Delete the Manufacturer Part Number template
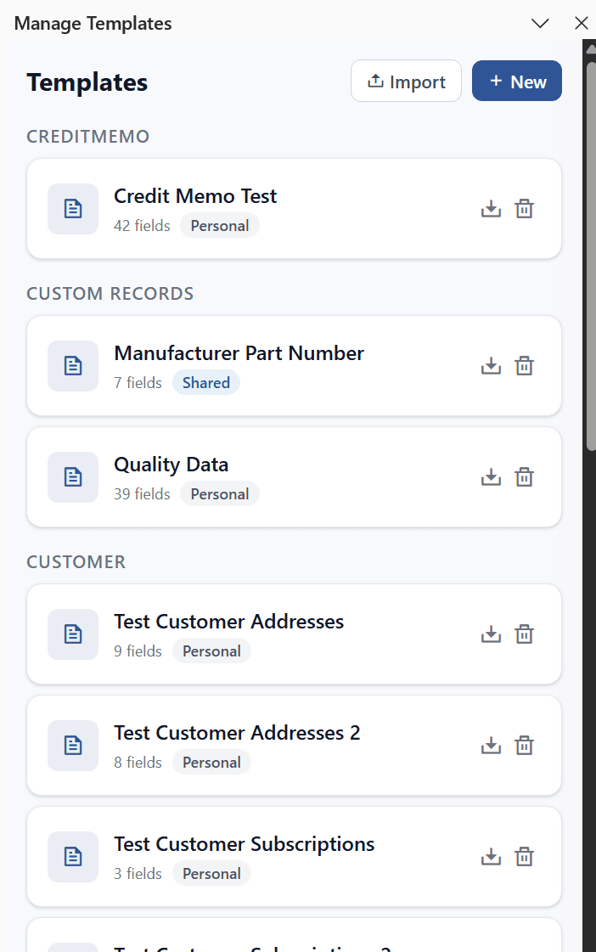Image resolution: width=596 pixels, height=952 pixels. point(525,366)
